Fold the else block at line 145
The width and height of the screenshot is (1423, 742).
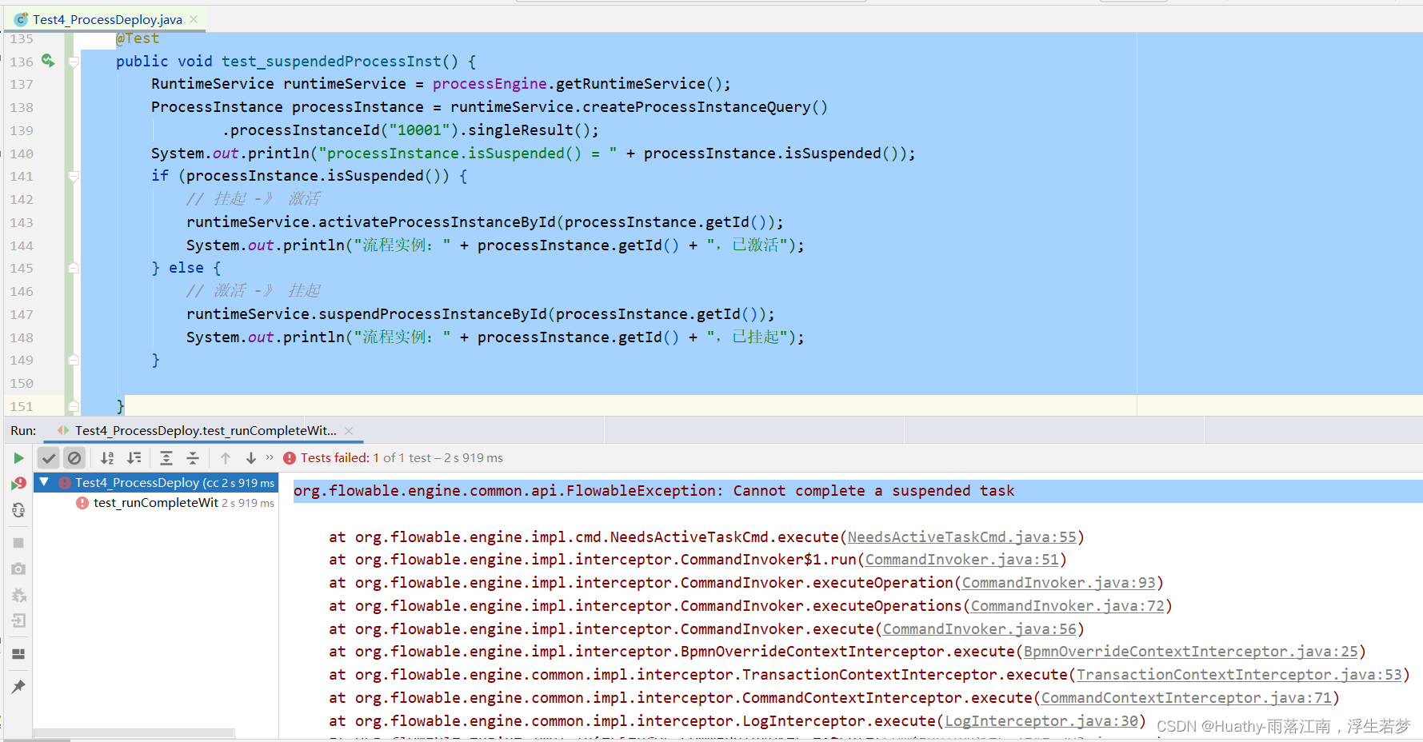click(74, 268)
